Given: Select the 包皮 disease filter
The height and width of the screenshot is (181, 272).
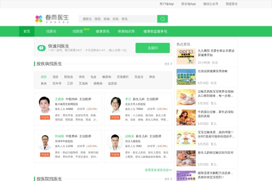Looking at the screenshot, I should click(93, 77).
